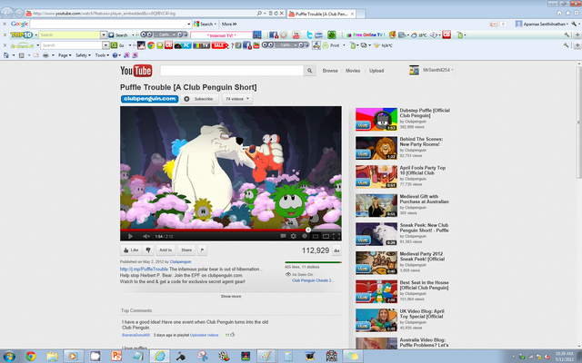582x363 pixels.
Task: Open the j.mp/PuffleTrouble link
Action: tap(144, 269)
